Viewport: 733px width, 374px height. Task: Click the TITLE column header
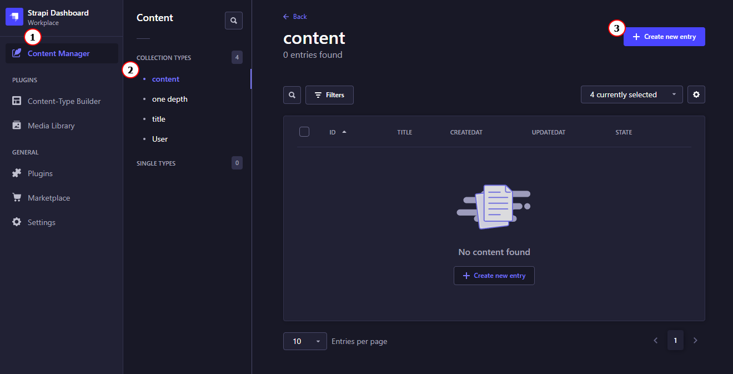click(405, 132)
